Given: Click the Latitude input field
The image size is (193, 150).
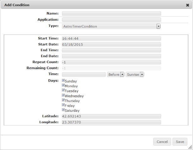Looking at the screenshot, I should (x=111, y=117).
